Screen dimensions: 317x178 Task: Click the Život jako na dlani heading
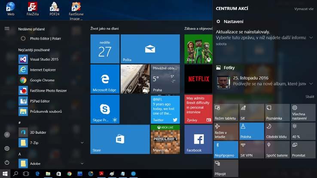click(104, 28)
